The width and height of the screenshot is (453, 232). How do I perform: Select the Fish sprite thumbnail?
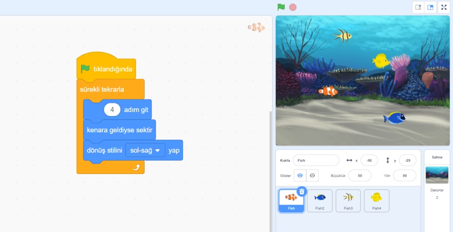coord(291,201)
